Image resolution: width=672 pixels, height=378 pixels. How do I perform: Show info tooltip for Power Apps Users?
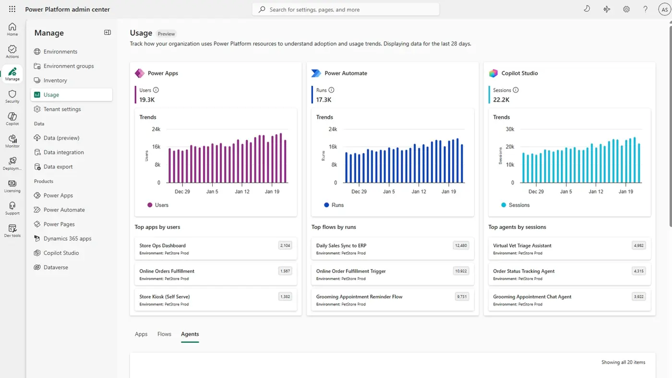point(156,90)
